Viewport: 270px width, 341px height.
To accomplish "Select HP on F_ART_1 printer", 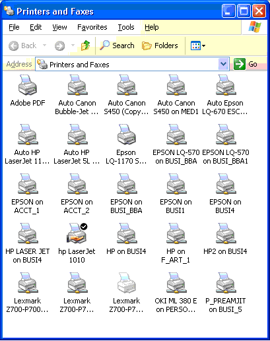I will pos(176,233).
